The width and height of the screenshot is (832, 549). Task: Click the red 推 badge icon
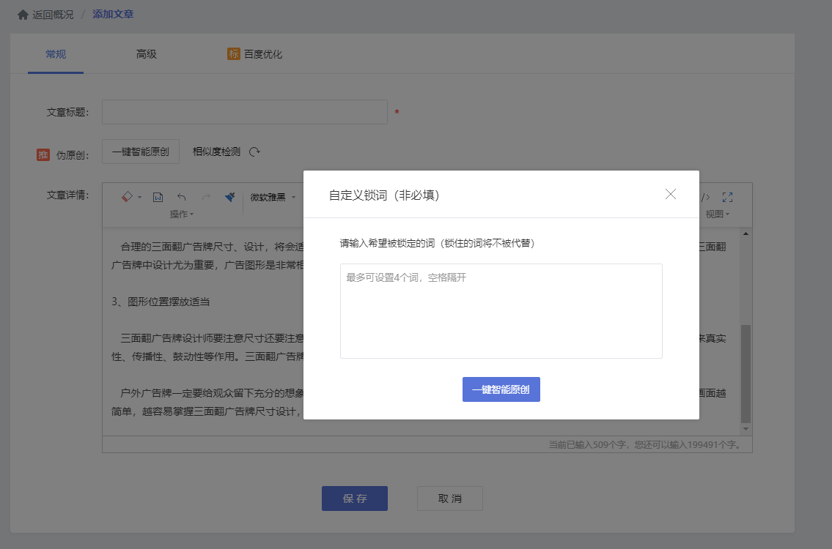pyautogui.click(x=43, y=154)
